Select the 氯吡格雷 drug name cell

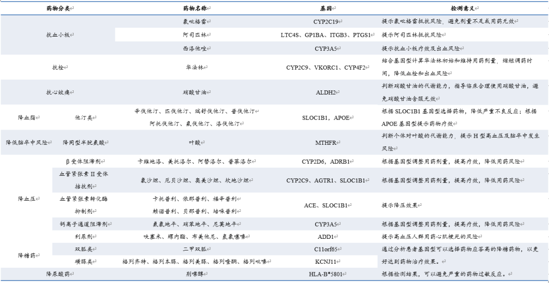(195, 22)
